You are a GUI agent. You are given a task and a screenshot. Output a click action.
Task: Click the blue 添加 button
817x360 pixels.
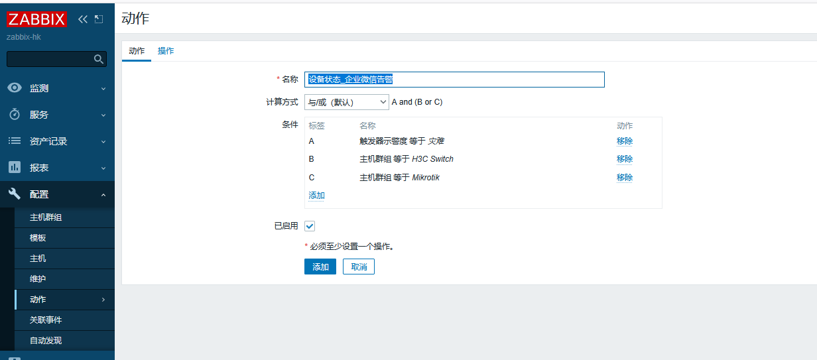[x=320, y=267]
